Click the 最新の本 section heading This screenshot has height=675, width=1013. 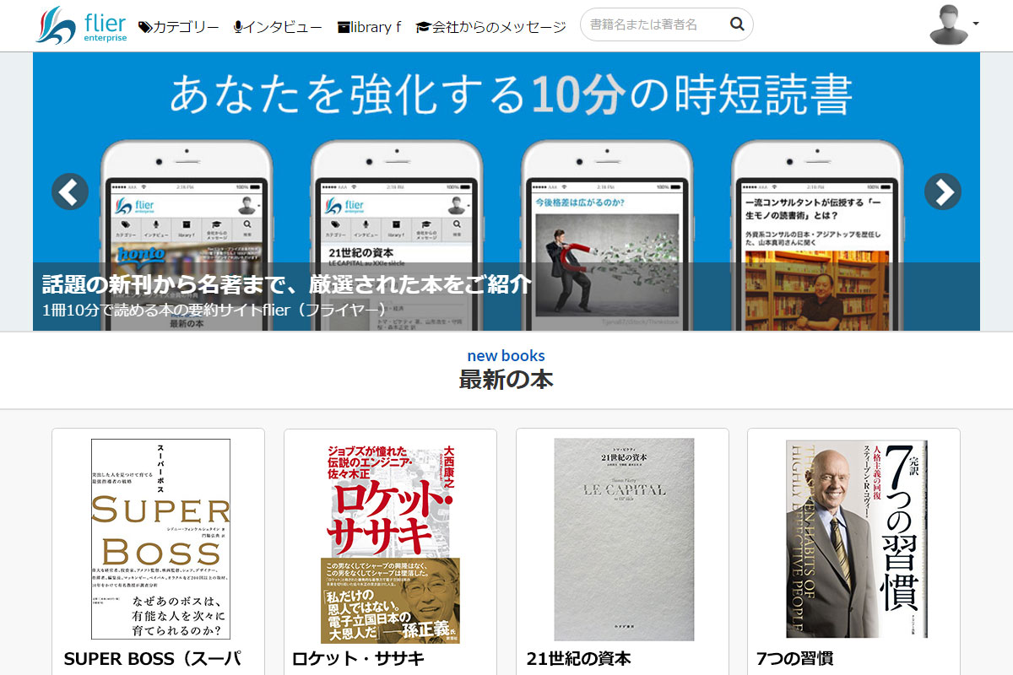pos(506,380)
